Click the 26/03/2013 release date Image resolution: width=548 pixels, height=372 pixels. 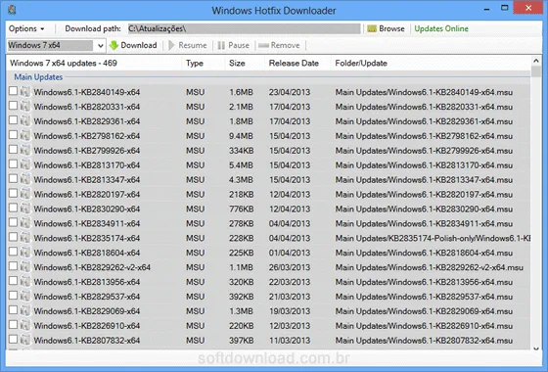pos(290,267)
